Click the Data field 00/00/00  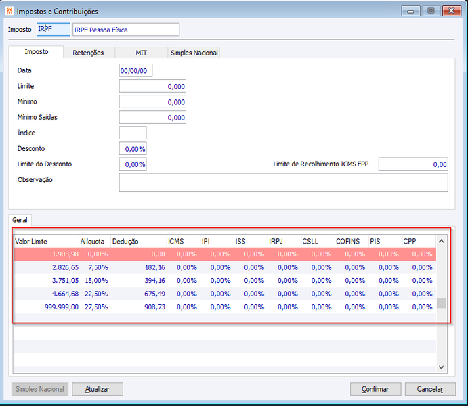pyautogui.click(x=135, y=70)
